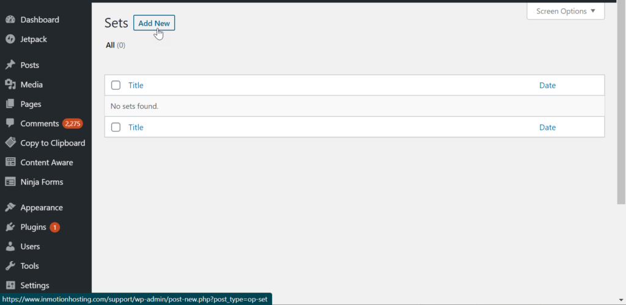Click the Appearance paintbrush icon
The width and height of the screenshot is (626, 305).
10,208
